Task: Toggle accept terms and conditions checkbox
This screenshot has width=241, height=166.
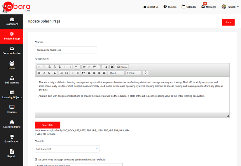Action: click(x=36, y=160)
